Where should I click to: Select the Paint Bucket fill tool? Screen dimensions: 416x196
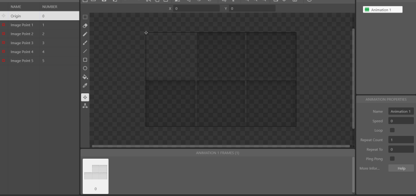85,77
